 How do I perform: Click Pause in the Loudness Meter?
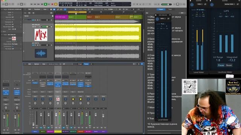pos(221,65)
